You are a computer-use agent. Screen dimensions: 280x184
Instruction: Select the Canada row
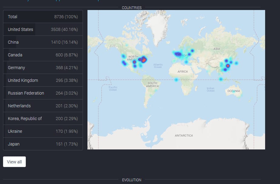43,55
